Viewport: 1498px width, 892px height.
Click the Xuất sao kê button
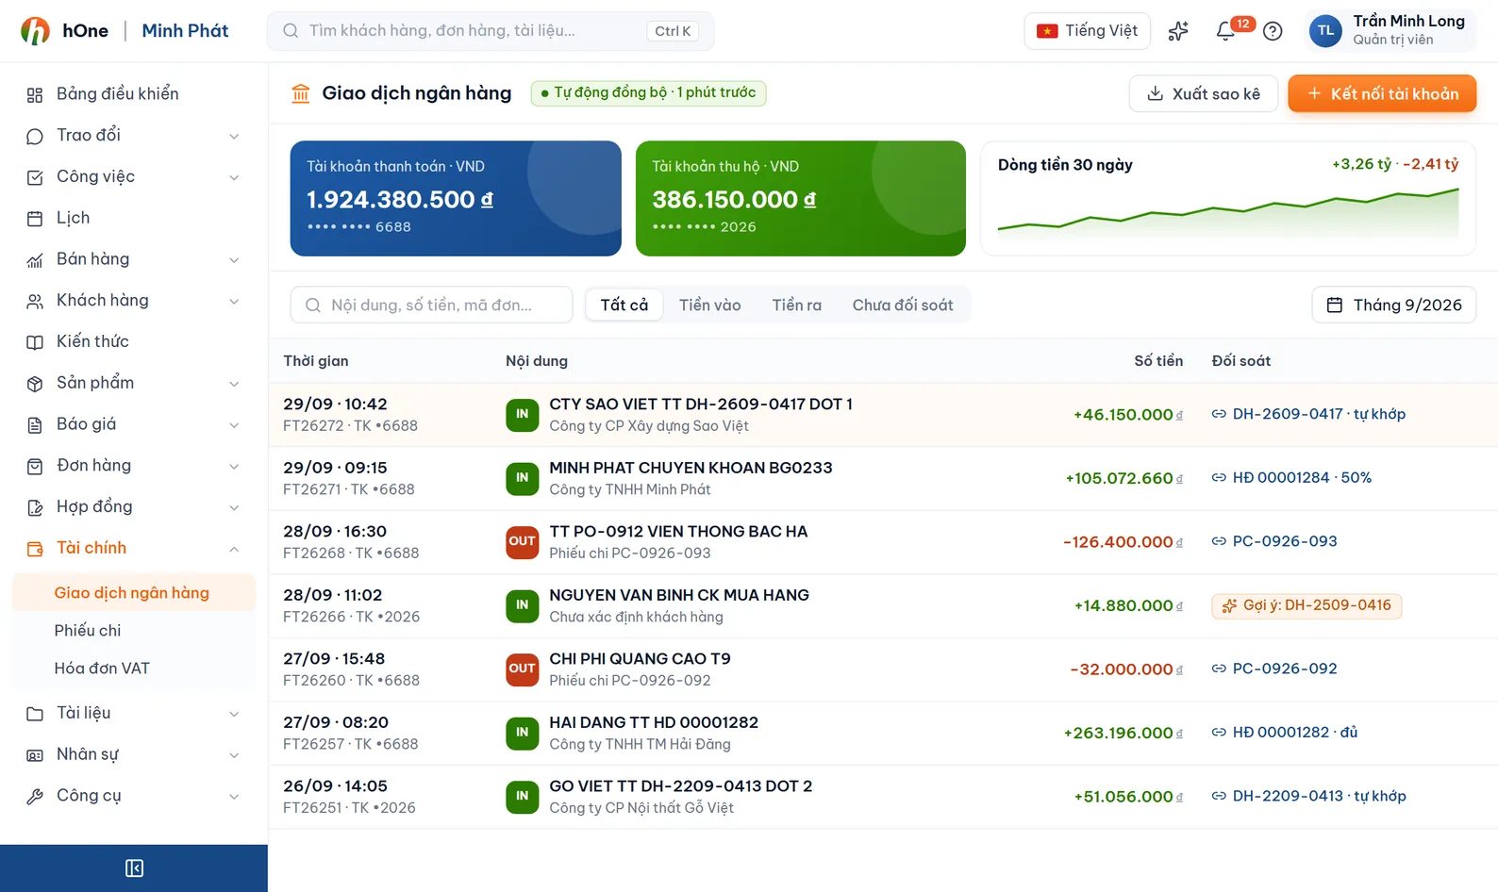pyautogui.click(x=1204, y=93)
